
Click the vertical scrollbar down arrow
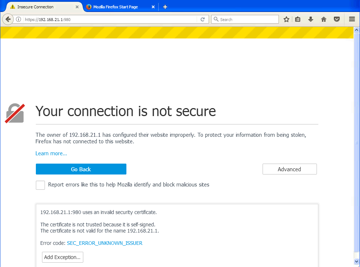tap(356, 261)
